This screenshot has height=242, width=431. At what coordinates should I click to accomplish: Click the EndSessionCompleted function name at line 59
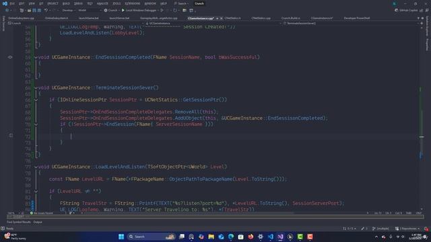123,57
